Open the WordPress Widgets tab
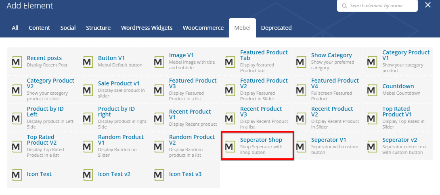The image size is (440, 195). [147, 28]
